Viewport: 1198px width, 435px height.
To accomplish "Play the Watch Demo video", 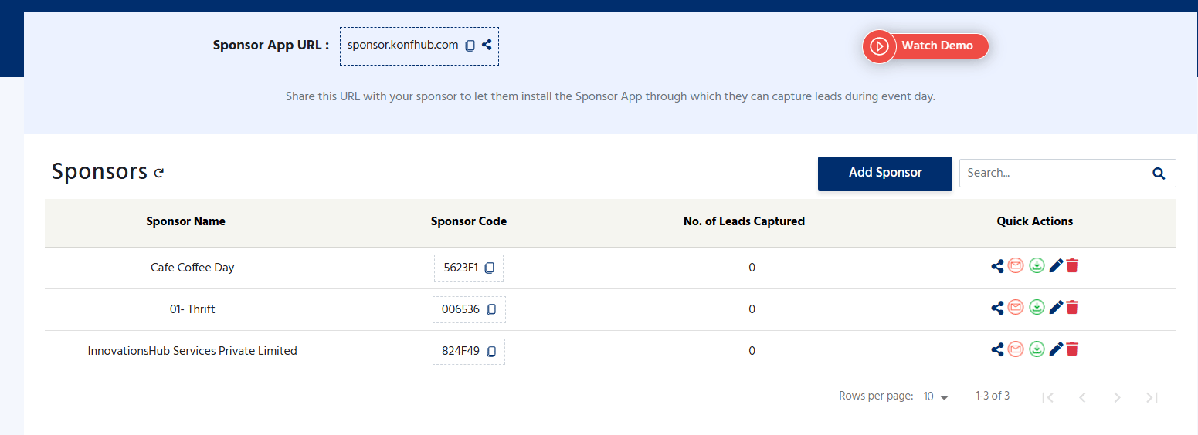I will [x=925, y=46].
